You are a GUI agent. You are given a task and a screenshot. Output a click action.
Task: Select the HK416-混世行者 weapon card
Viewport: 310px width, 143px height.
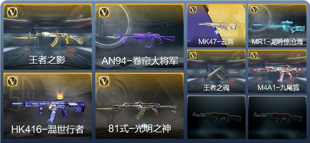pyautogui.click(x=48, y=106)
